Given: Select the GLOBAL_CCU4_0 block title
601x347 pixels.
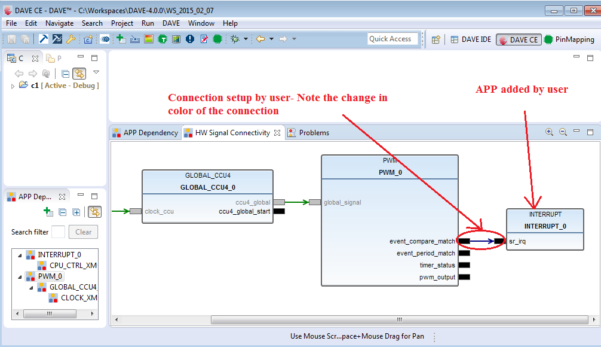Looking at the screenshot, I should tap(208, 187).
